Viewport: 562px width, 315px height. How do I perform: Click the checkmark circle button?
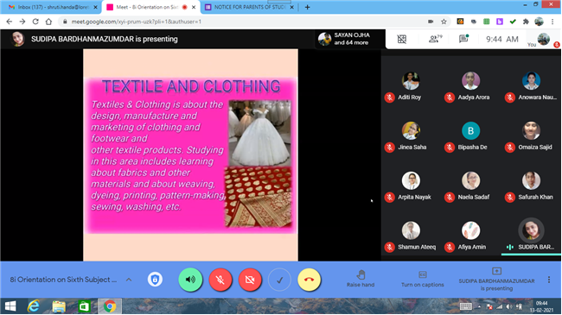(x=279, y=280)
